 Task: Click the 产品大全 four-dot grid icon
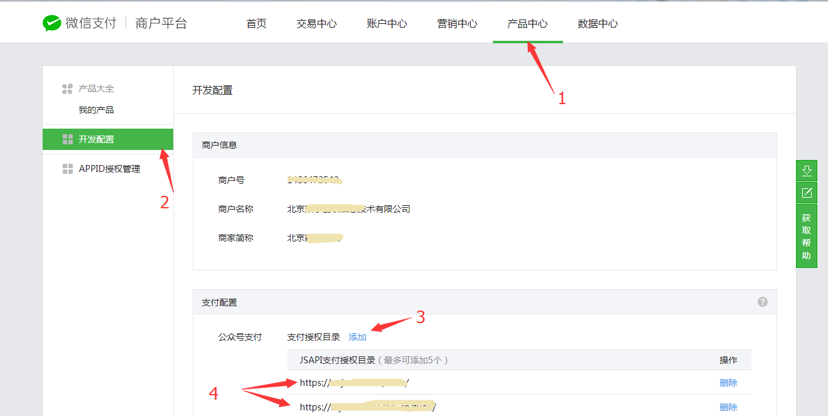click(66, 88)
